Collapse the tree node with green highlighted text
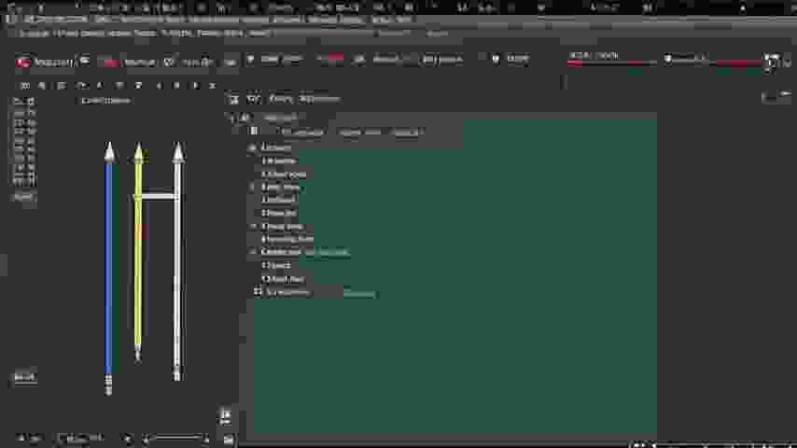 pyautogui.click(x=253, y=252)
